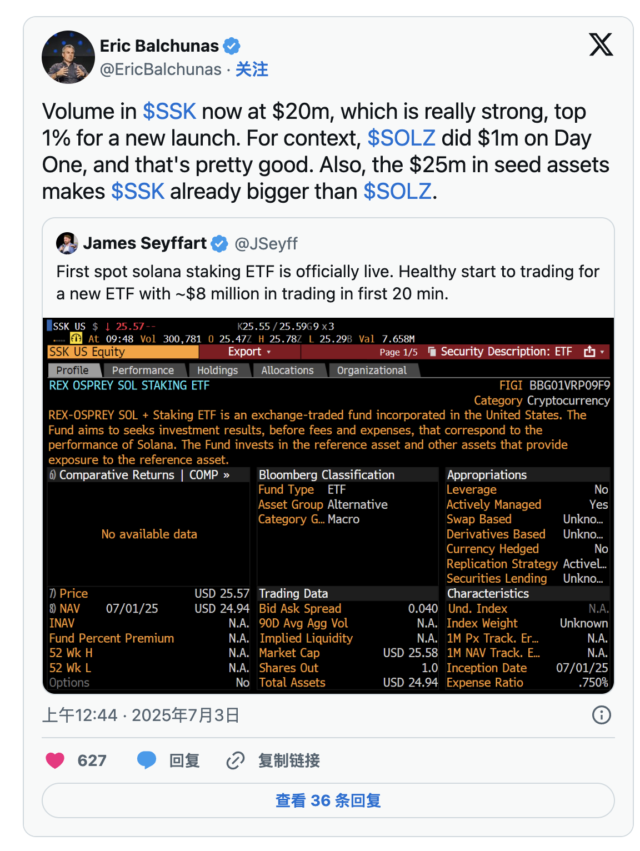Select the Performance tab in terminal
The width and height of the screenshot is (640, 851).
click(143, 371)
